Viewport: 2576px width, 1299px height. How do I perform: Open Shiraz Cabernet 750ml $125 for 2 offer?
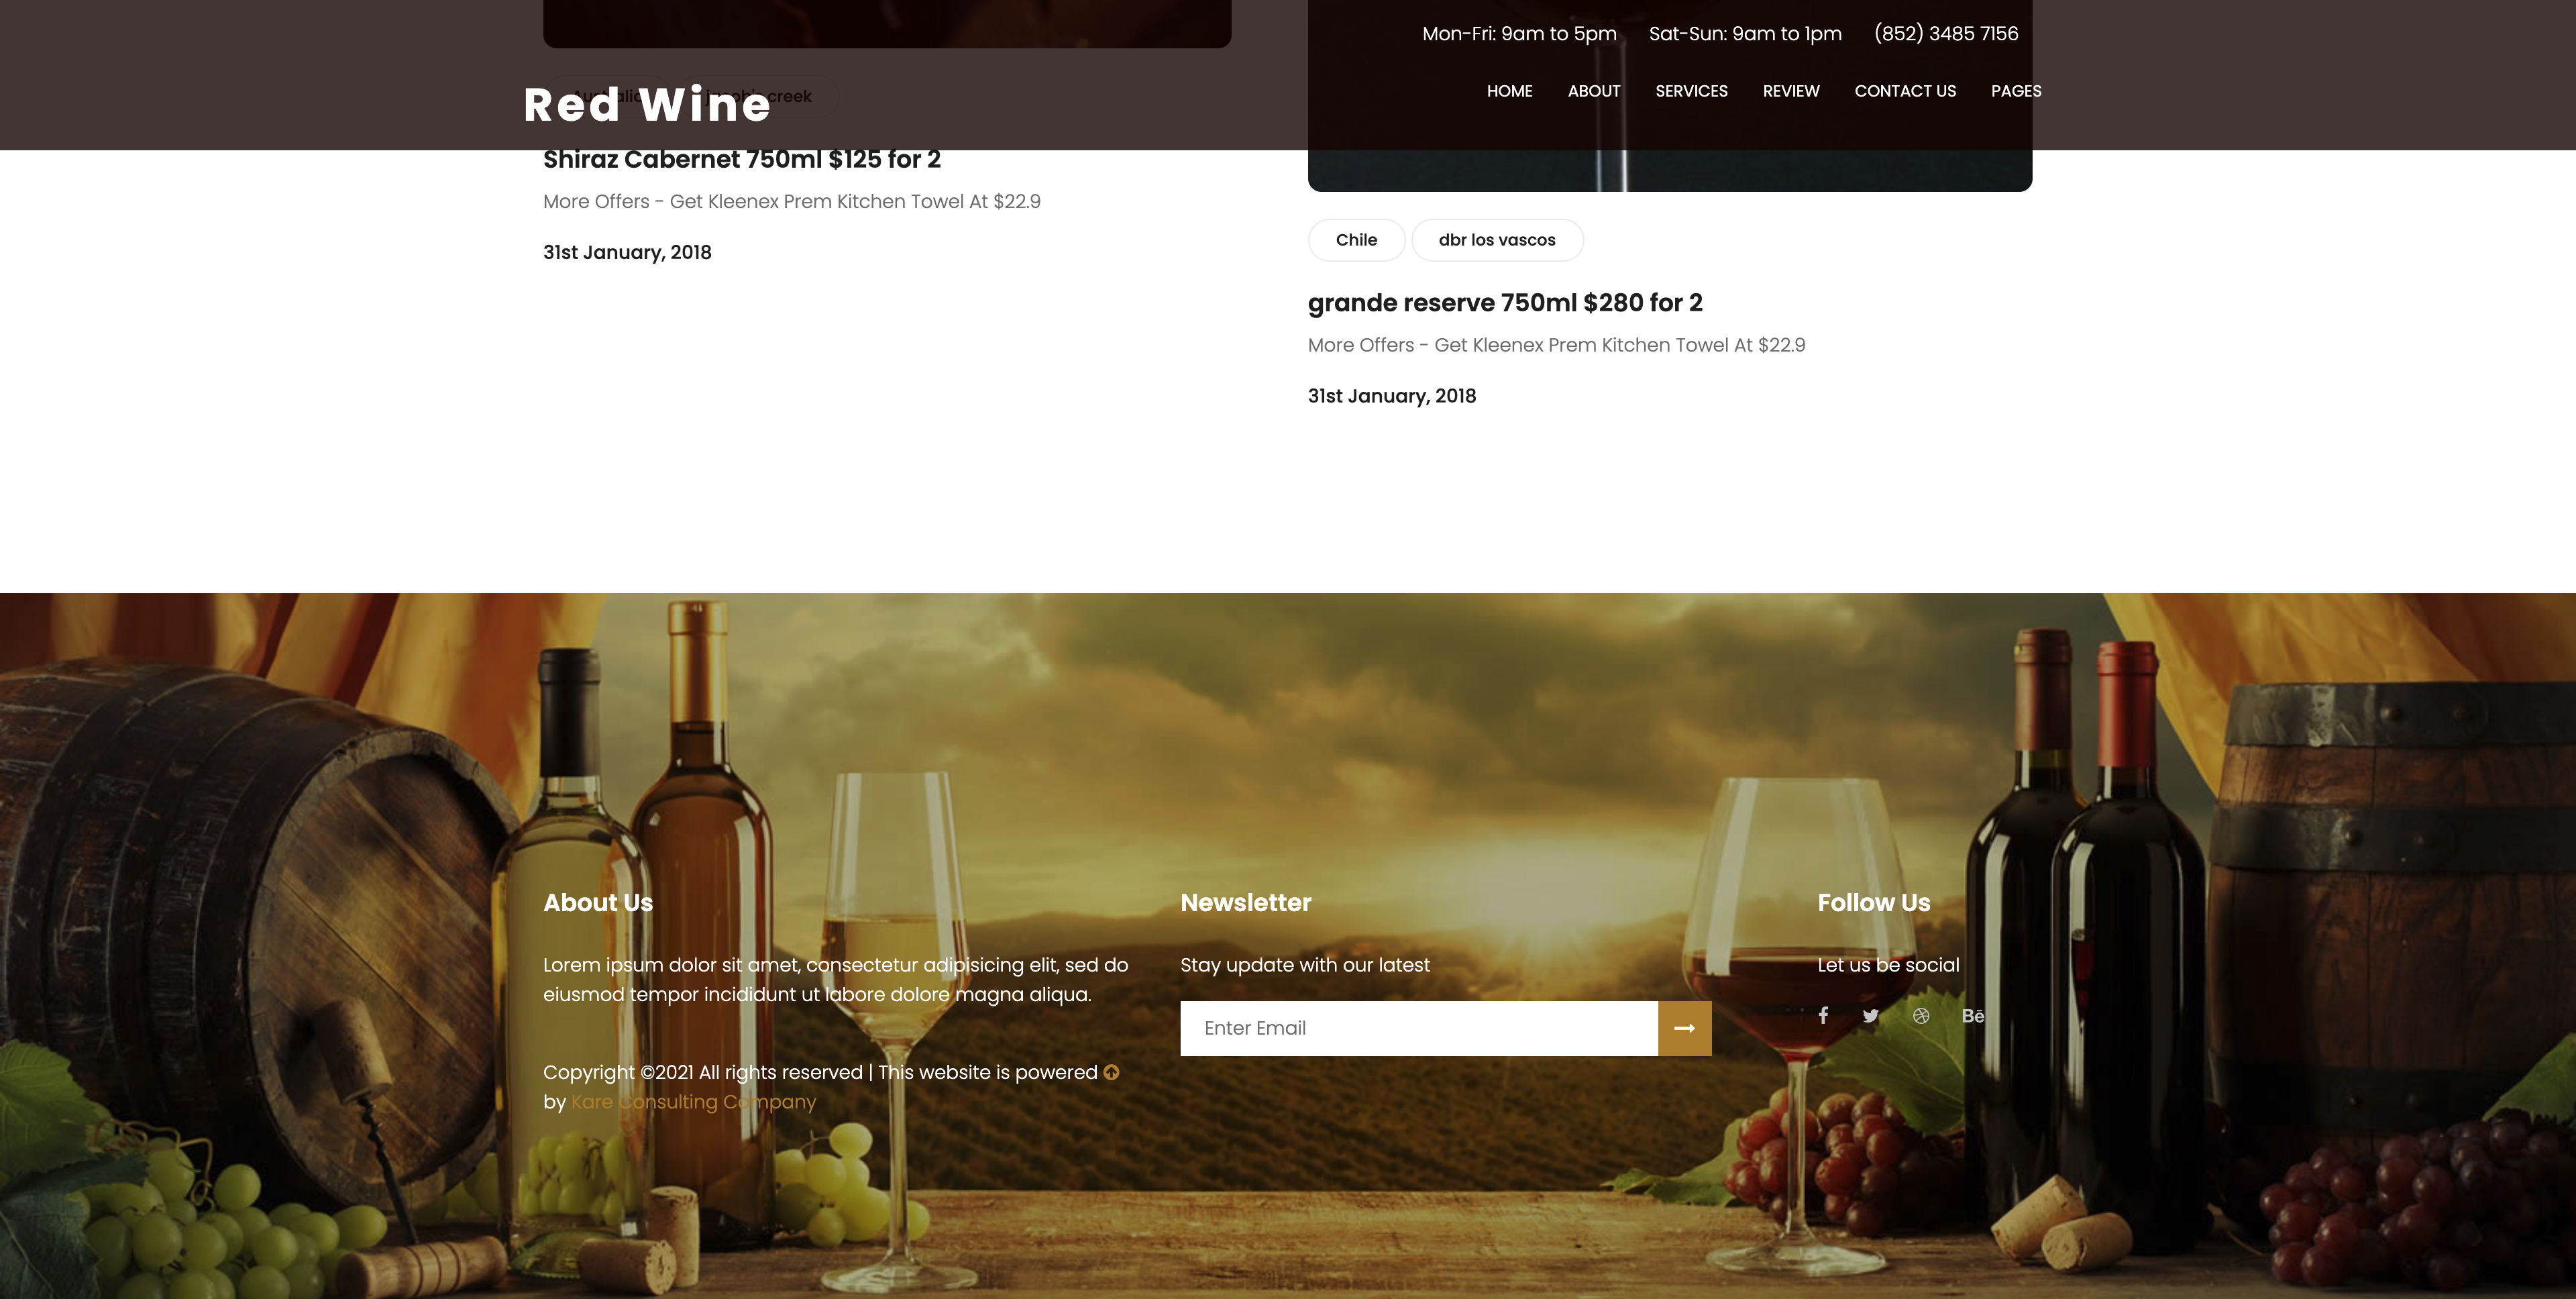[742, 160]
